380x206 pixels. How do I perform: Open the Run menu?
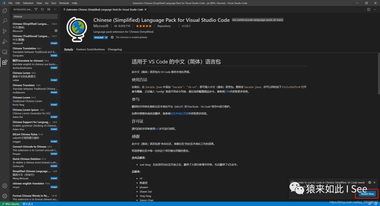[53, 3]
